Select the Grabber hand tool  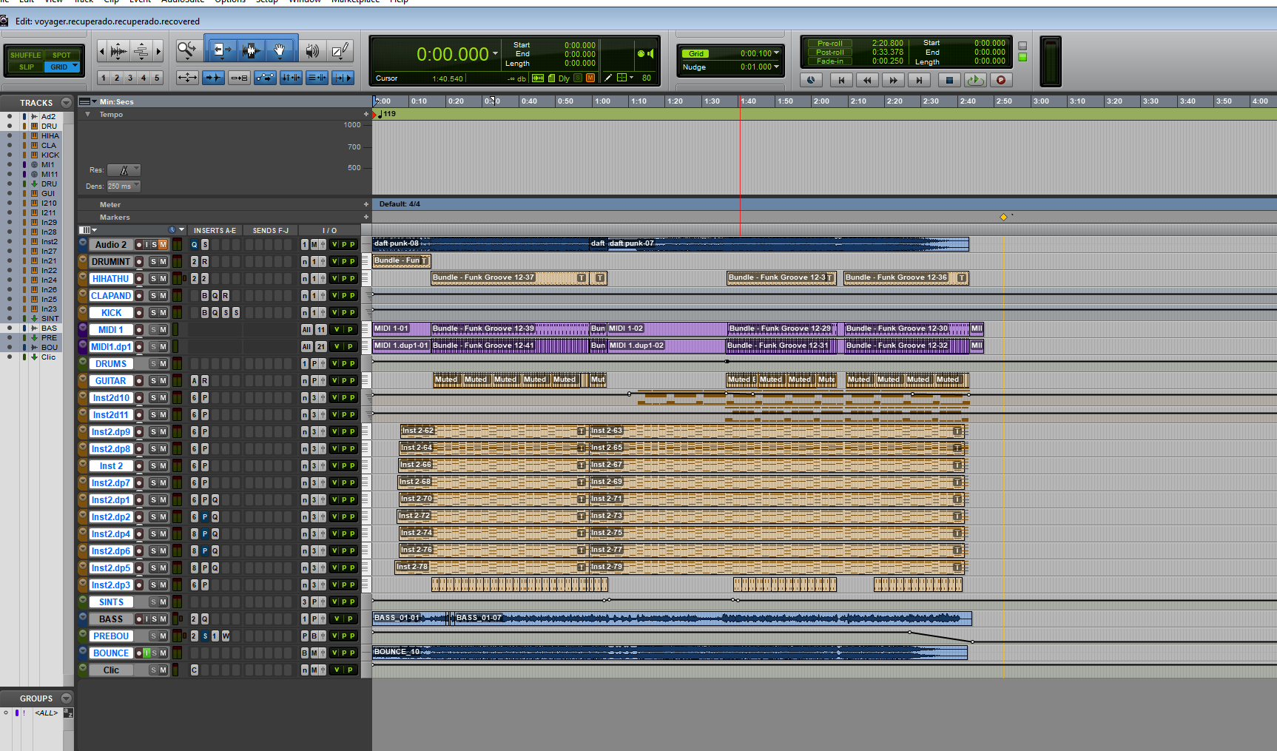(x=280, y=50)
